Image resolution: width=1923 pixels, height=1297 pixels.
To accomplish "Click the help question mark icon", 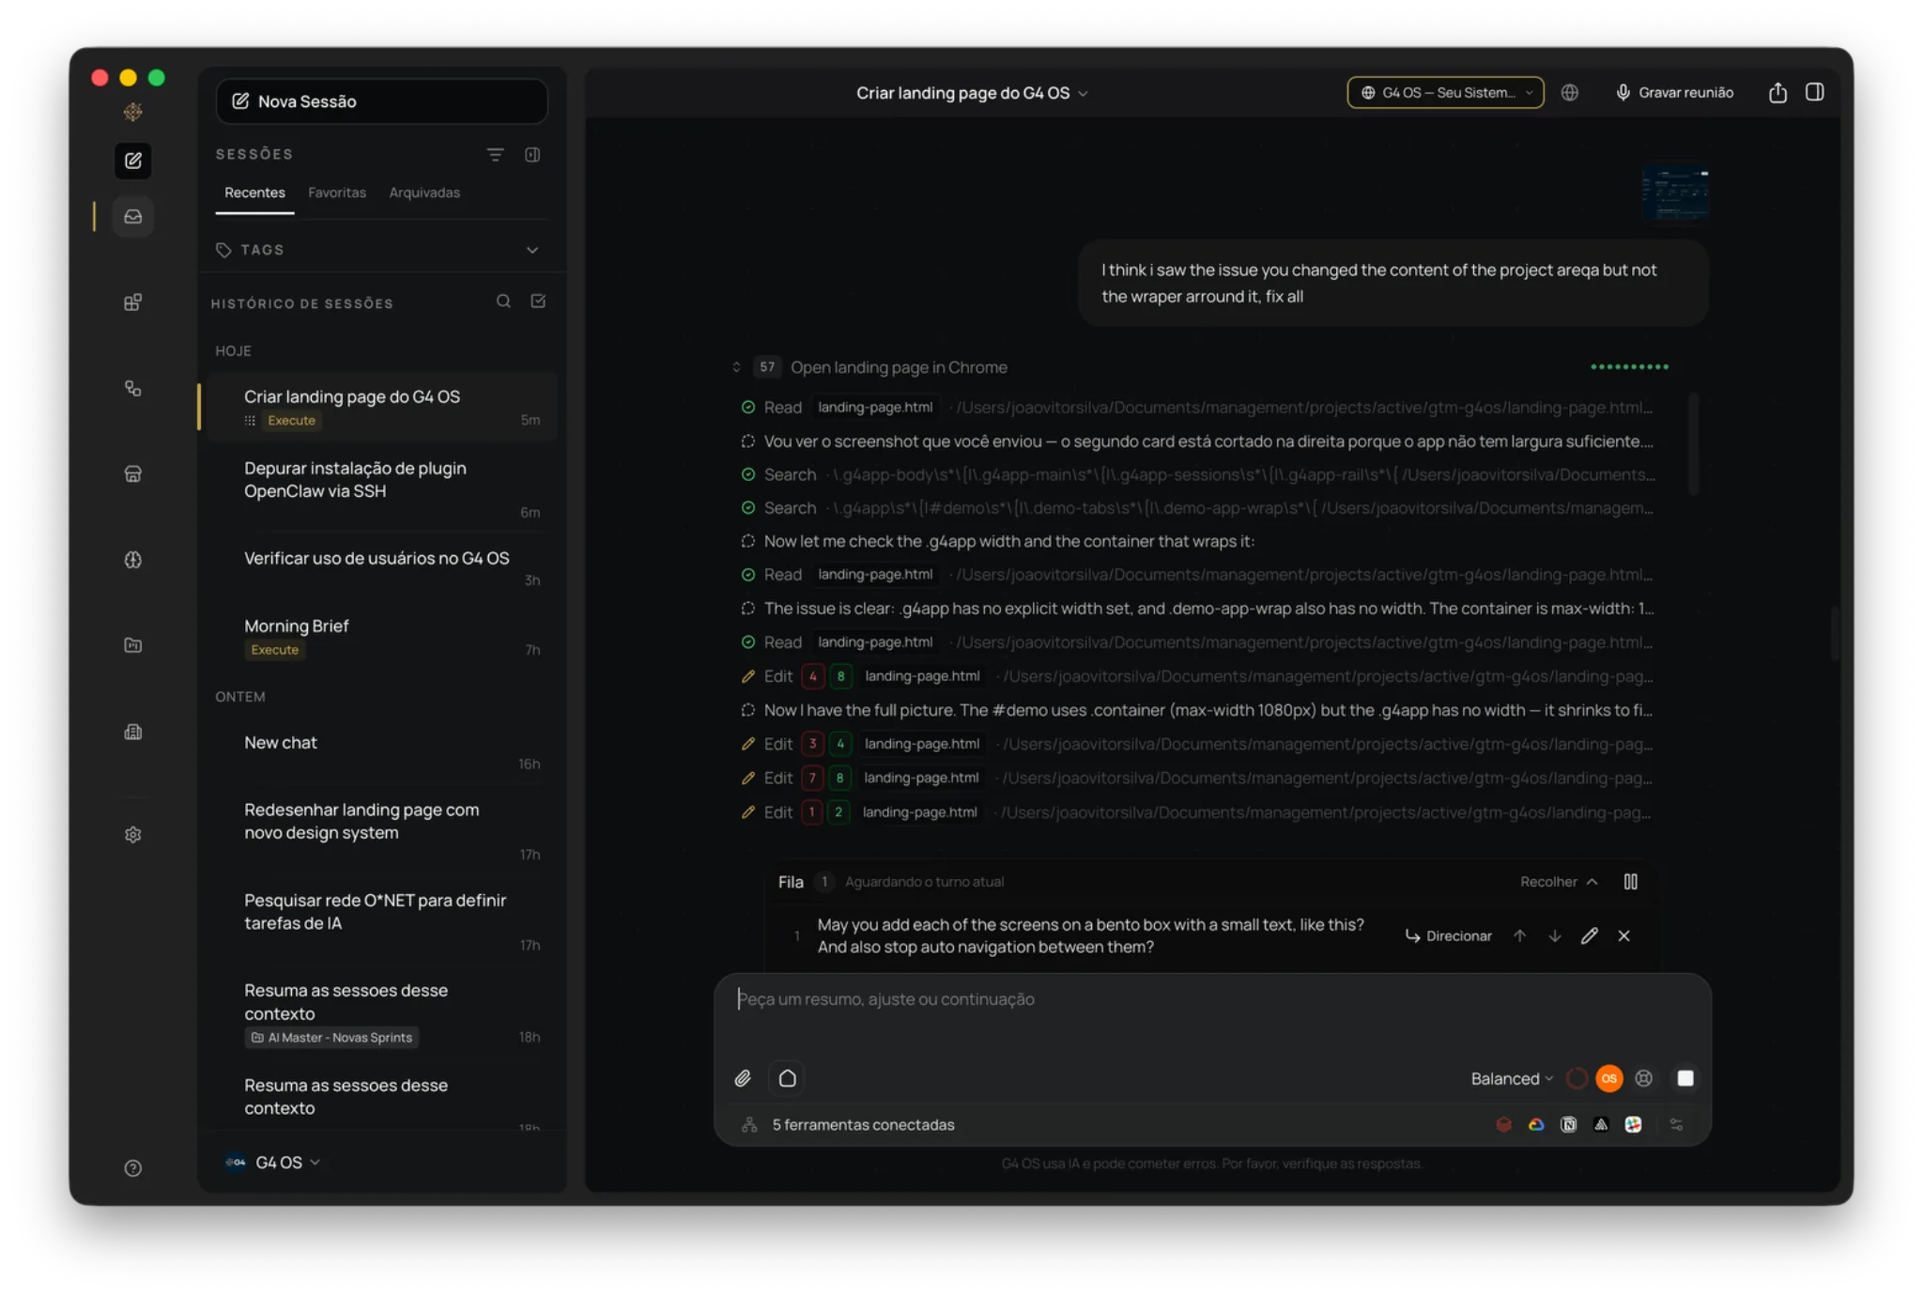I will click(x=133, y=1167).
